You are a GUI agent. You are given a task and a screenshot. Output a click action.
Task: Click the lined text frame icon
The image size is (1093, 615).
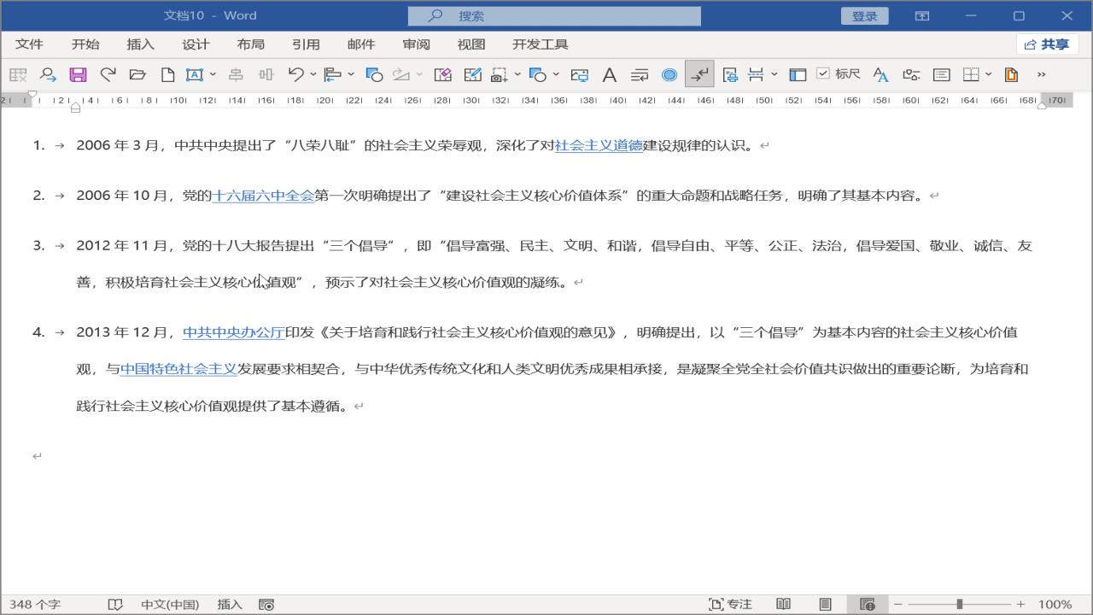pos(941,74)
